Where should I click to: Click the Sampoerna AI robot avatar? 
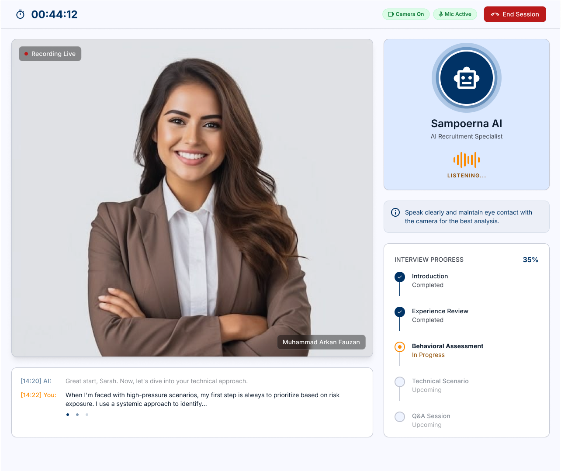click(x=467, y=78)
